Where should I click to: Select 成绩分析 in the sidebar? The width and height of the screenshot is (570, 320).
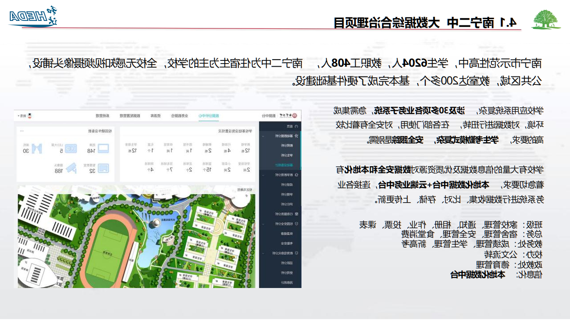pyautogui.click(x=287, y=184)
